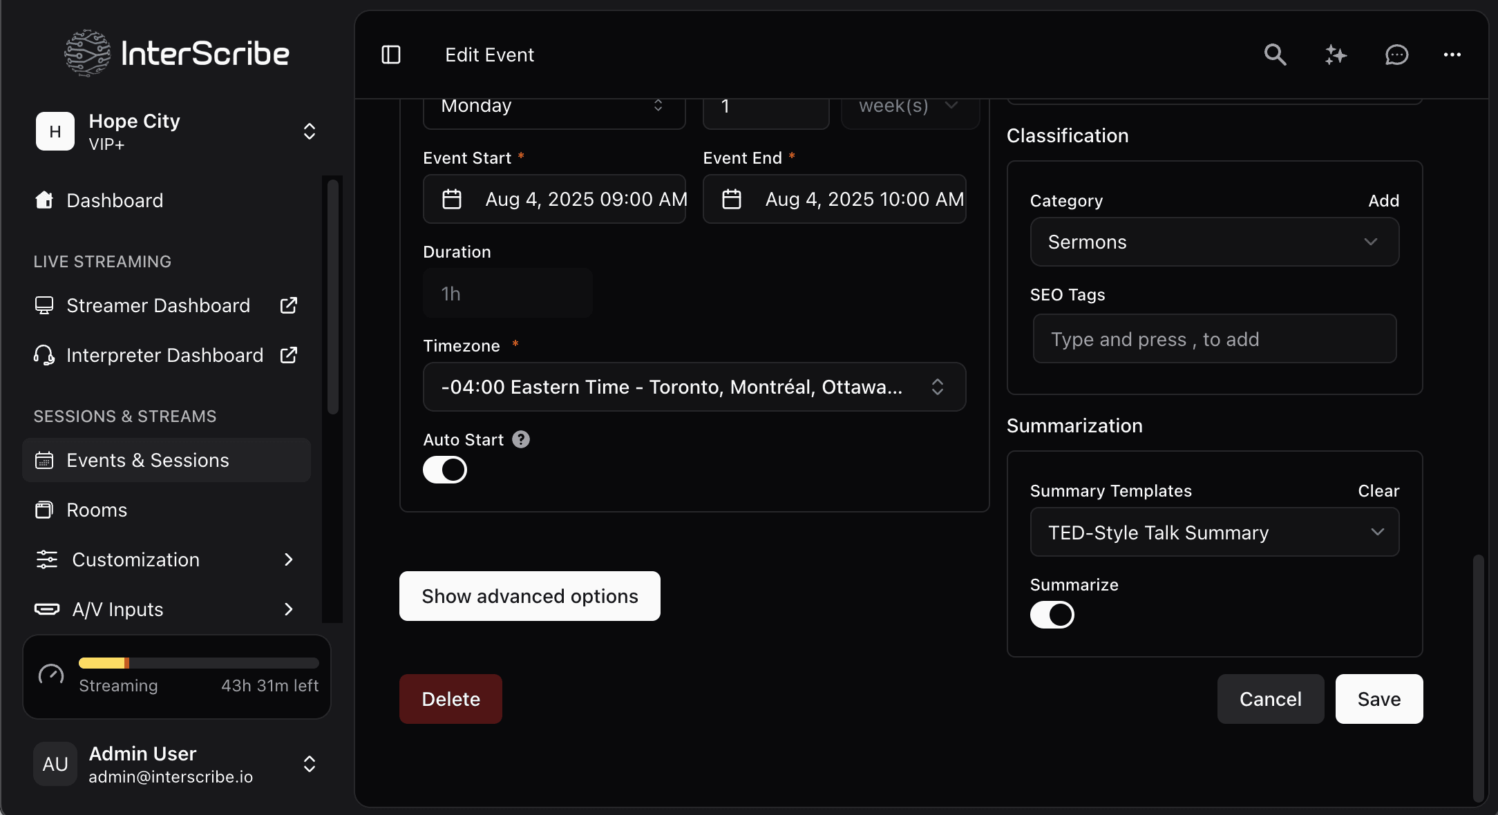Viewport: 1498px width, 815px height.
Task: Click calendar icon in Event End
Action: coord(732,199)
